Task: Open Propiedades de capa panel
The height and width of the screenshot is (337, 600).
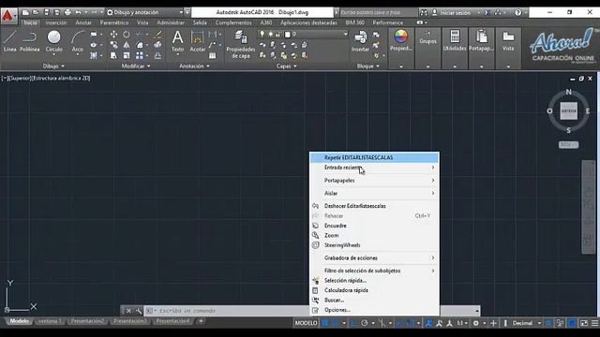Action: [241, 44]
